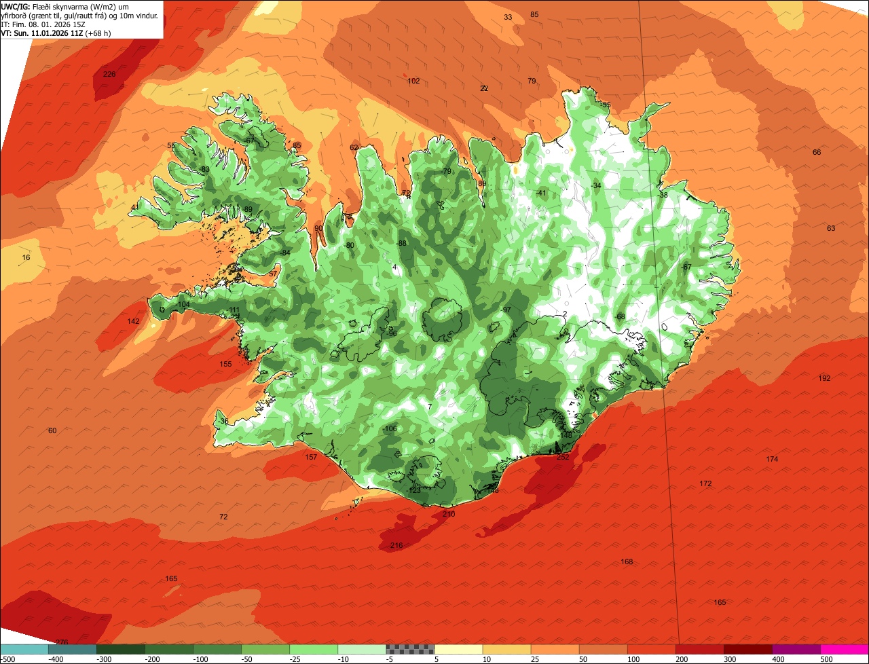This screenshot has height=664, width=869.
Task: Click the map value -34
Action: (x=596, y=185)
